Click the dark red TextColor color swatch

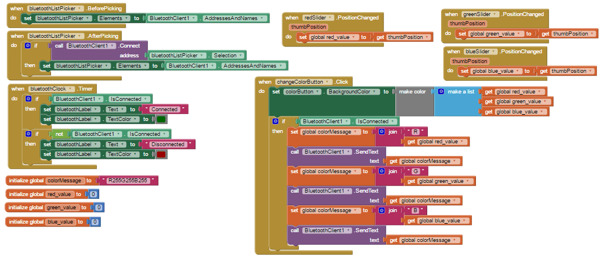coord(161,154)
